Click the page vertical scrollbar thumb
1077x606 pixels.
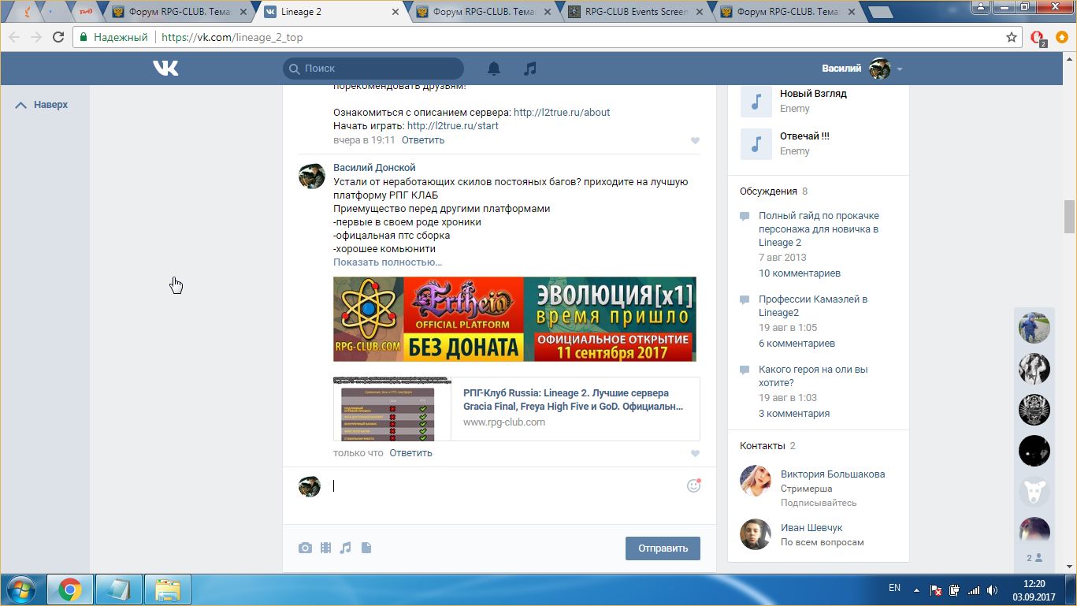point(1069,217)
